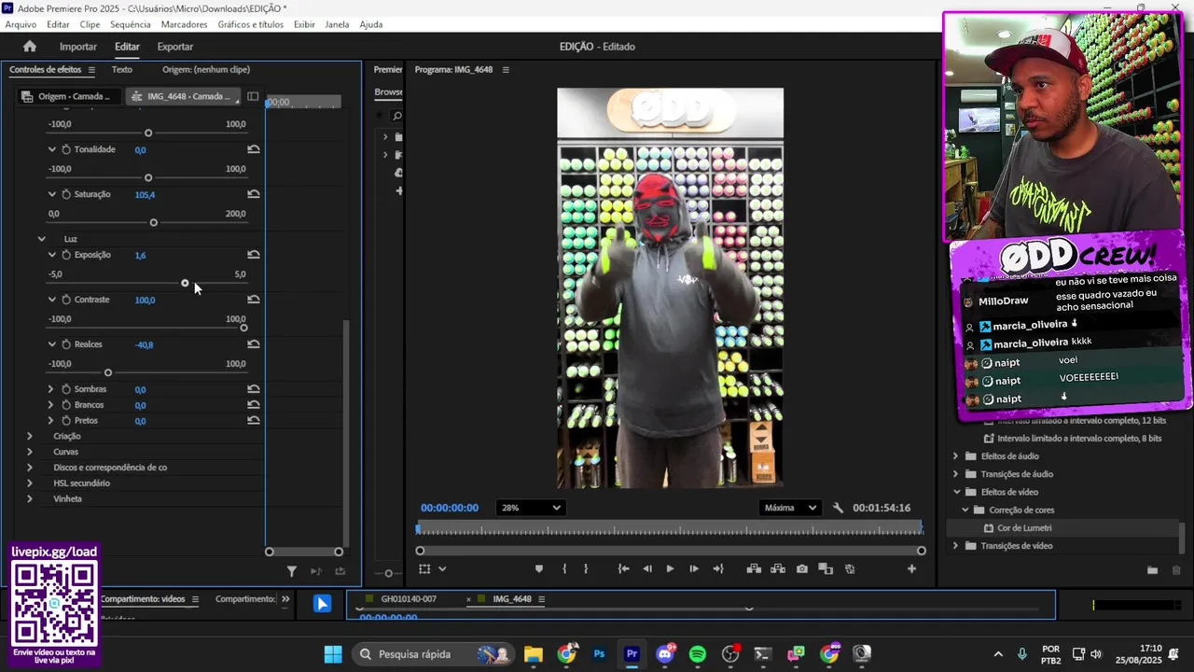1194x672 pixels.
Task: Go to Out point button
Action: 717,569
